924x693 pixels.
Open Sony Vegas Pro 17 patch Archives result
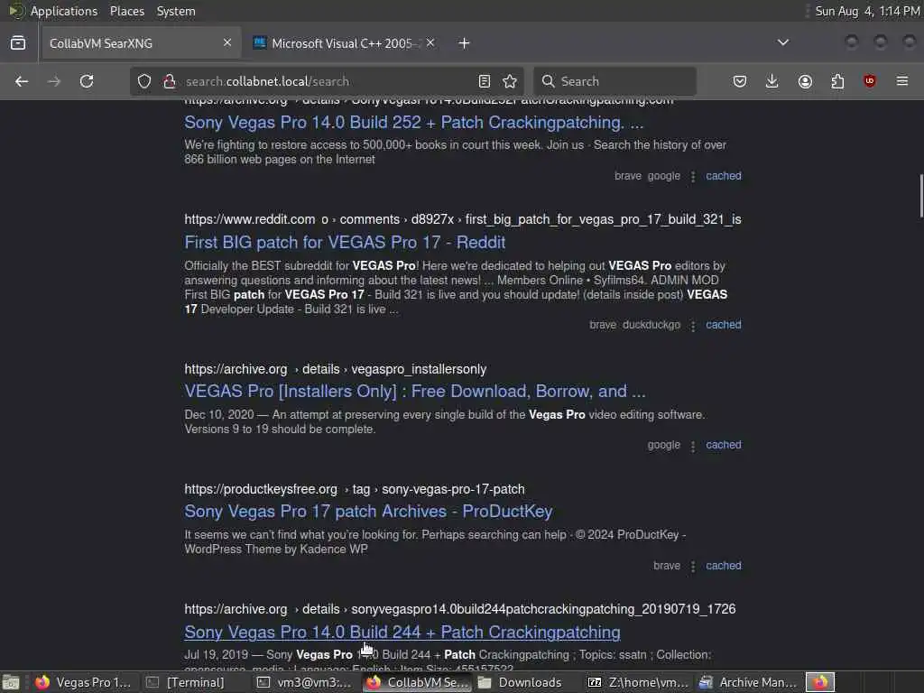pos(368,512)
